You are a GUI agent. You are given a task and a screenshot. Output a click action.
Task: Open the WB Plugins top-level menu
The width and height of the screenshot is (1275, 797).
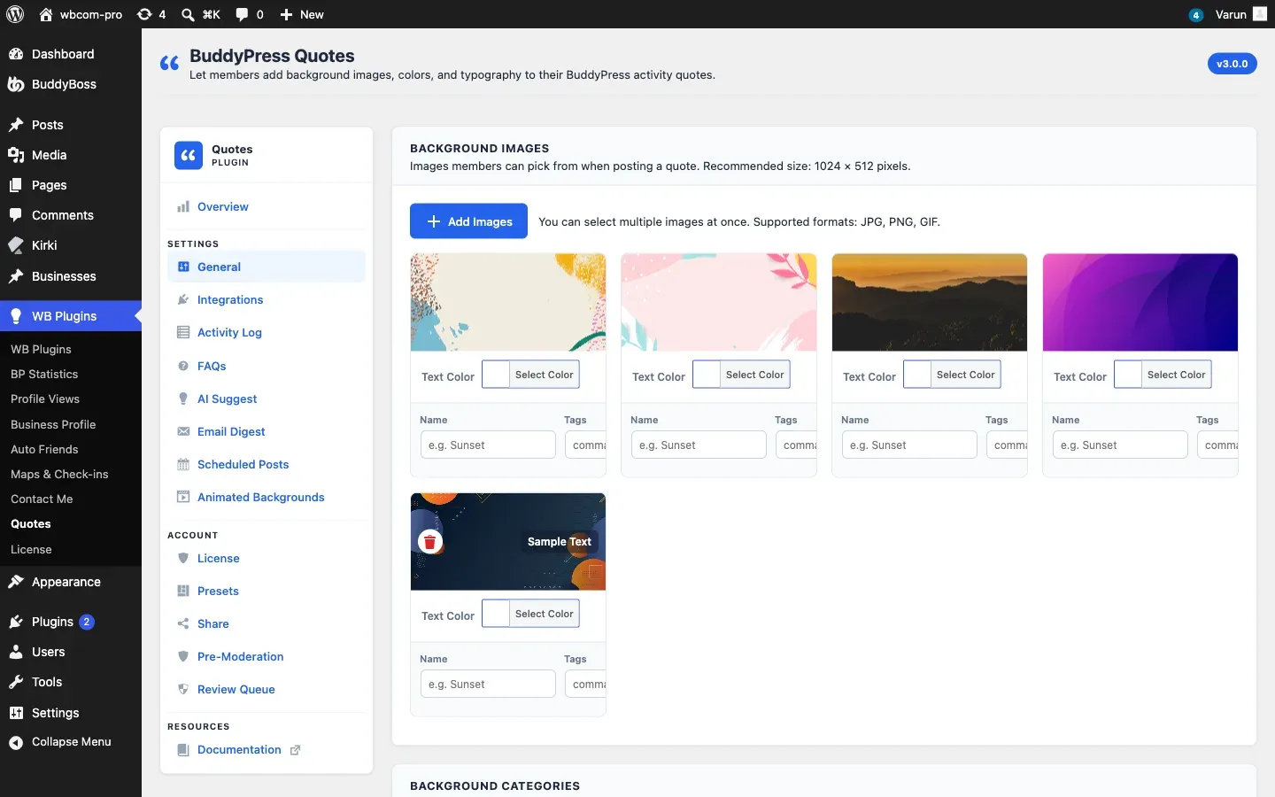tap(71, 316)
